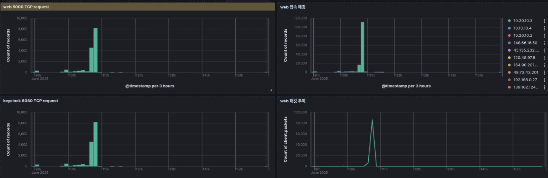Open legend options for 49.73.43.201
The image size is (548, 178).
(544, 72)
